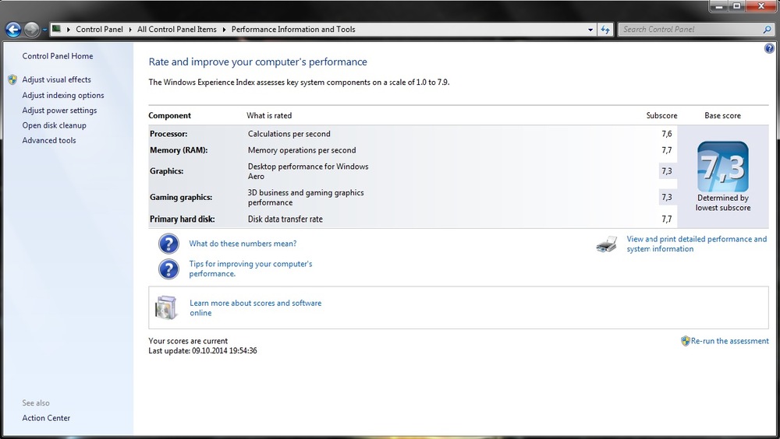
Task: Click question icon beside 'What do these numbers mean?'
Action: [x=168, y=244]
